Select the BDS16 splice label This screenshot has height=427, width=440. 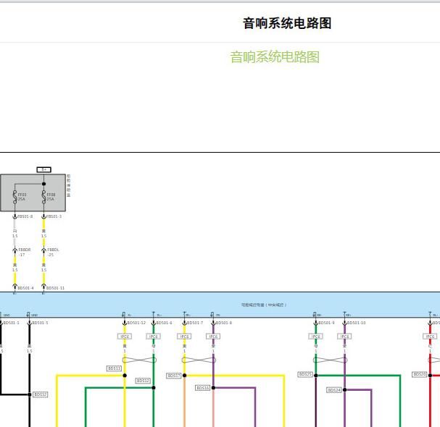202,388
